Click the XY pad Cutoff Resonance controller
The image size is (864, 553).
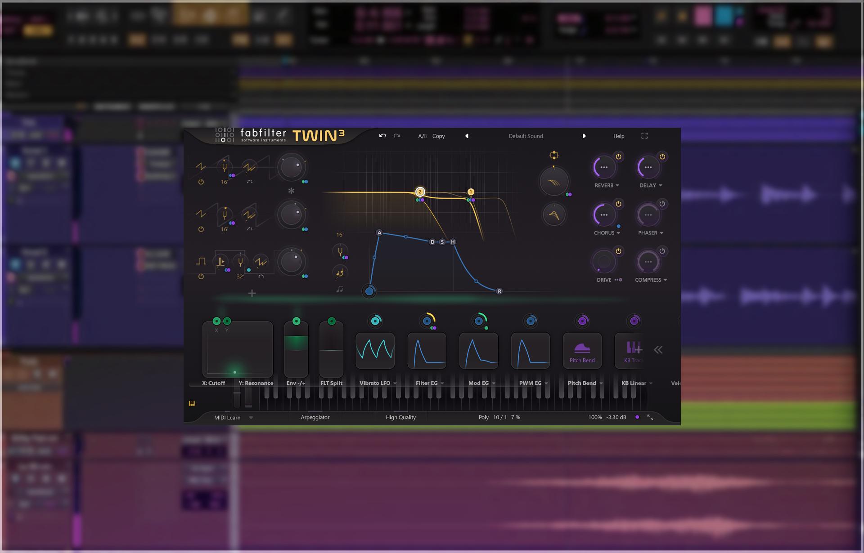click(x=238, y=349)
